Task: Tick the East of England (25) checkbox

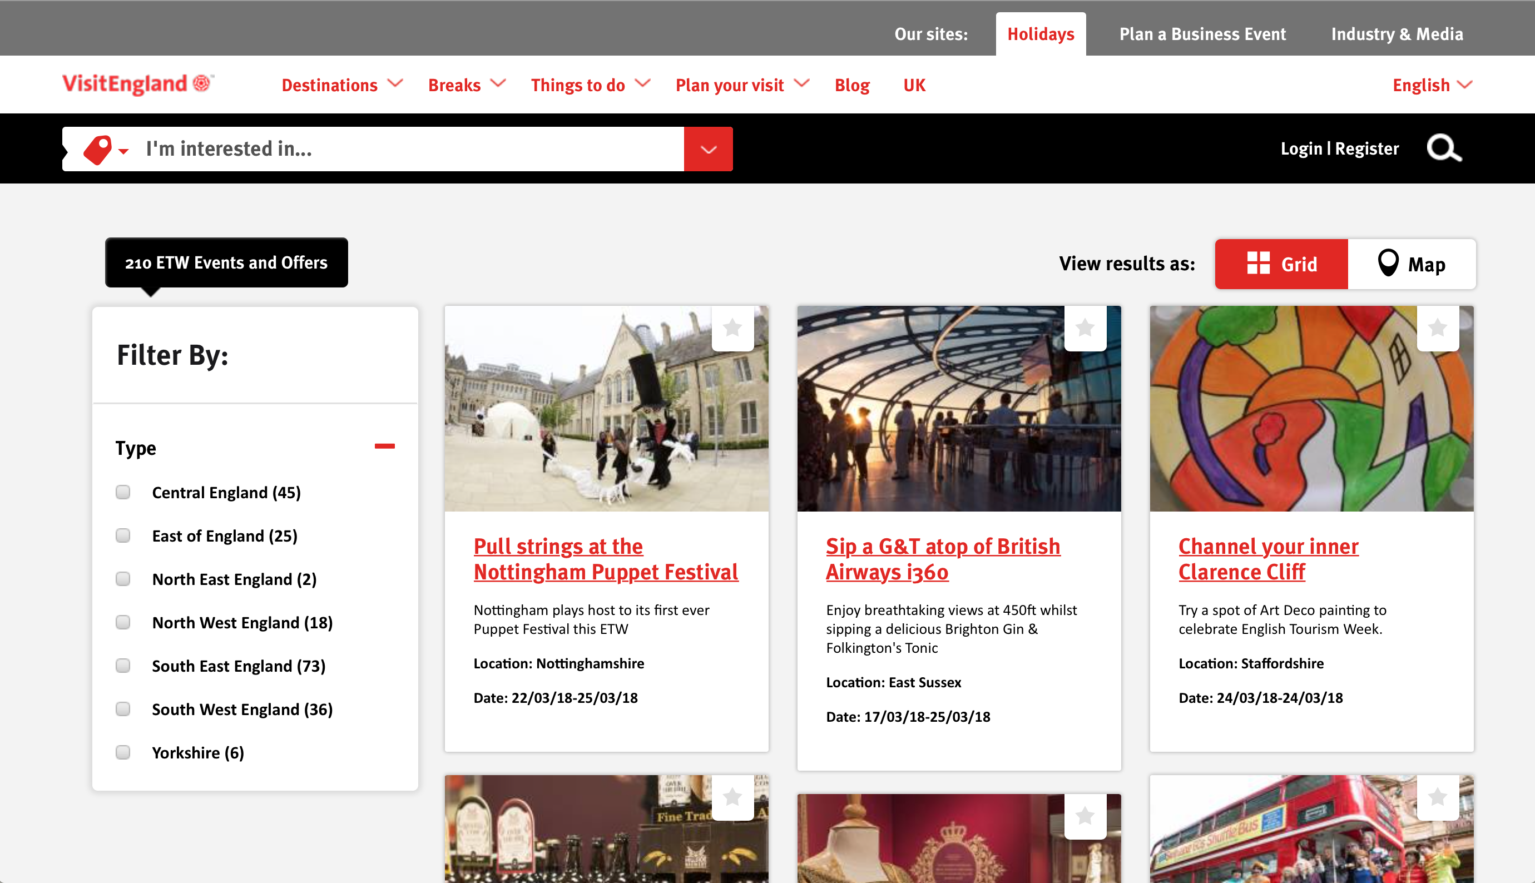Action: (x=123, y=535)
